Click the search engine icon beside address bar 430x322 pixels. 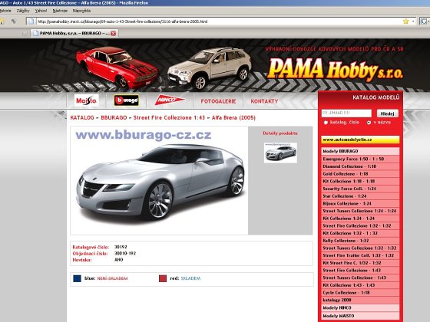423,21
